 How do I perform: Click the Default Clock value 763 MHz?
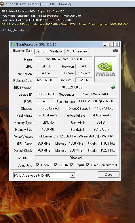click(44, 150)
